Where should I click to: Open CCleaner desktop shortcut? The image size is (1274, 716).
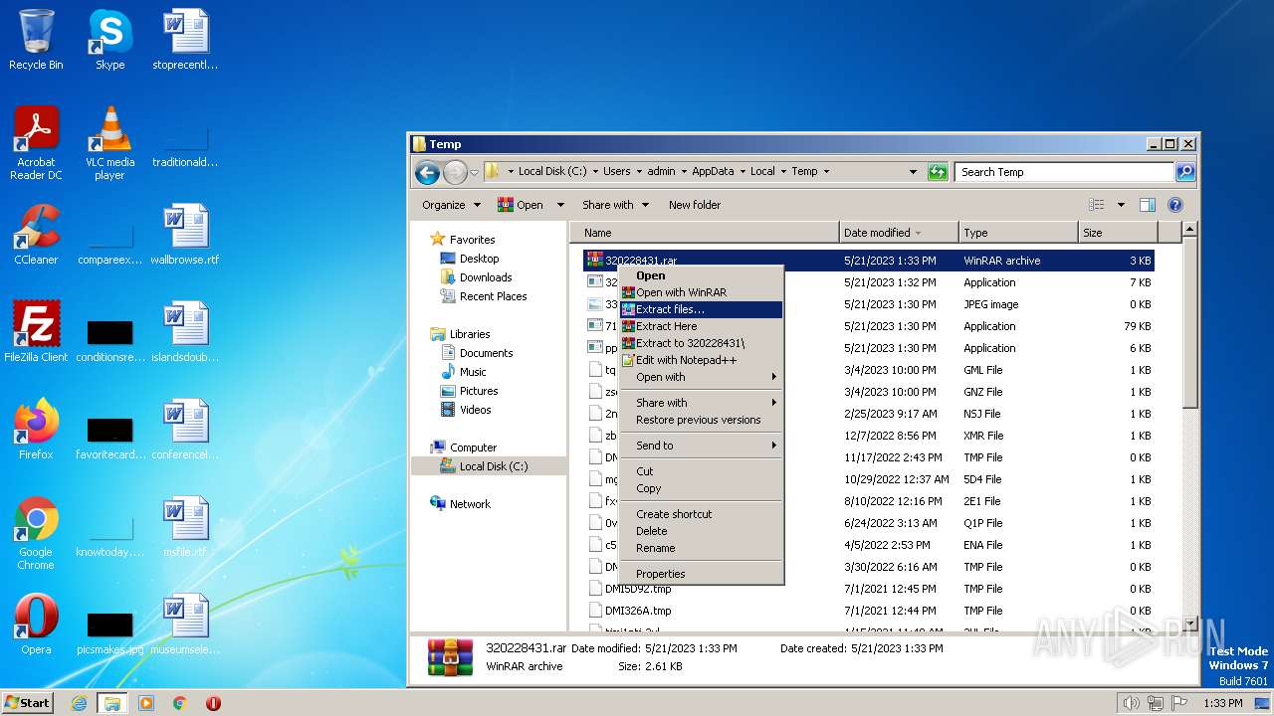[36, 235]
